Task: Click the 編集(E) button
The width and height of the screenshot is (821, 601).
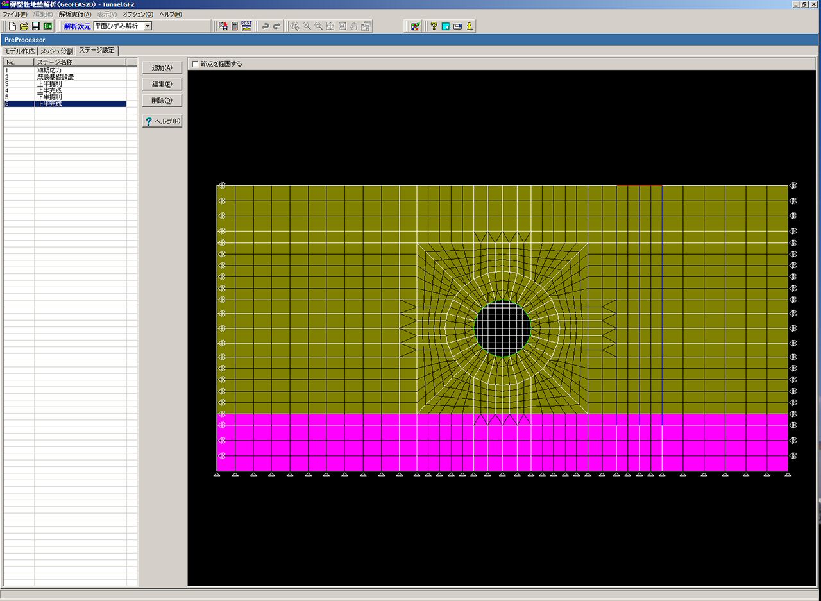Action: [x=162, y=84]
